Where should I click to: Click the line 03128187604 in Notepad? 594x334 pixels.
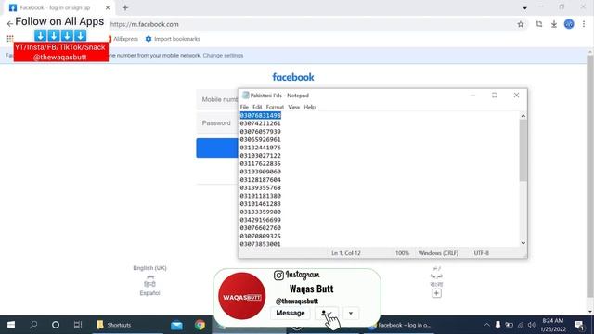[260, 180]
